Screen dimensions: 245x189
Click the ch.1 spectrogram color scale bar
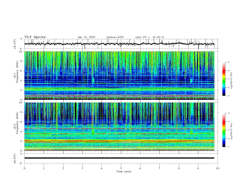(224, 79)
